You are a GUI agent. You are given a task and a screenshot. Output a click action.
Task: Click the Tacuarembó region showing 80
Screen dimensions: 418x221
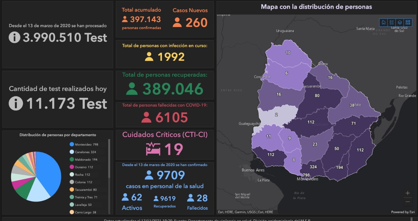pyautogui.click(x=317, y=96)
